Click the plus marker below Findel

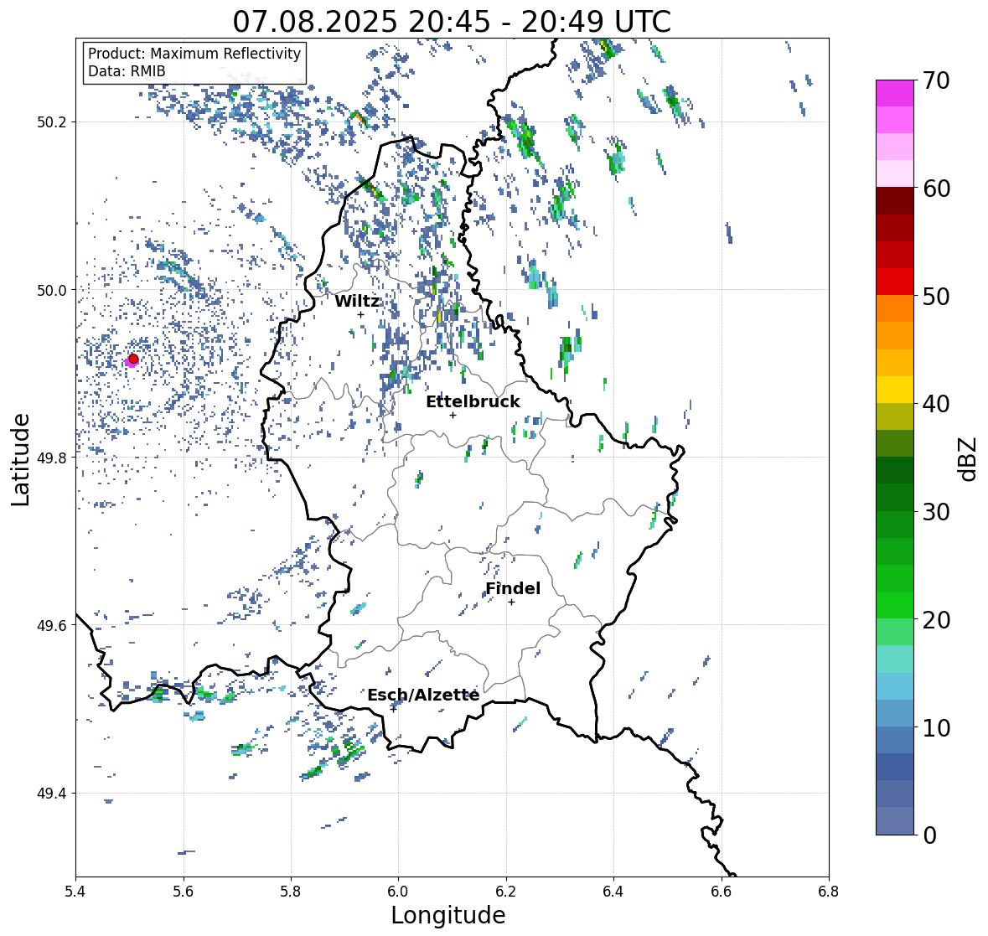pyautogui.click(x=512, y=602)
